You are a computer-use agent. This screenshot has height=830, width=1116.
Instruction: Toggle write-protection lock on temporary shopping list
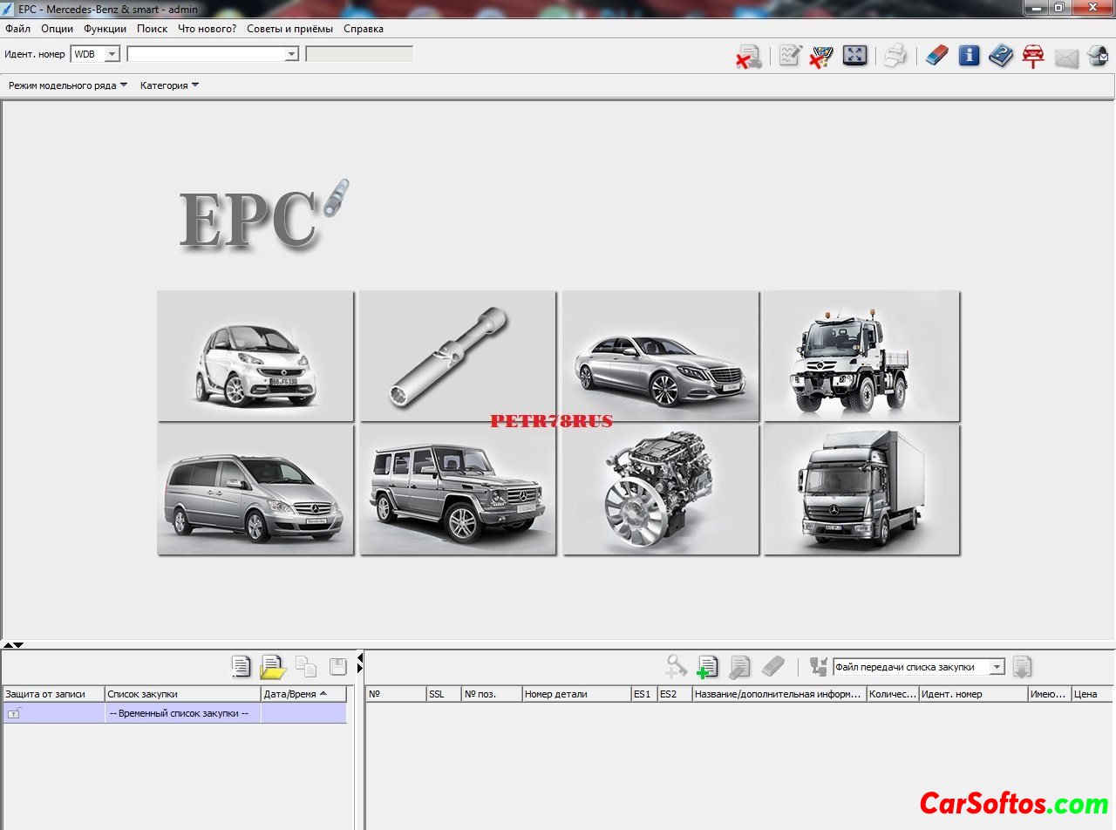point(14,713)
